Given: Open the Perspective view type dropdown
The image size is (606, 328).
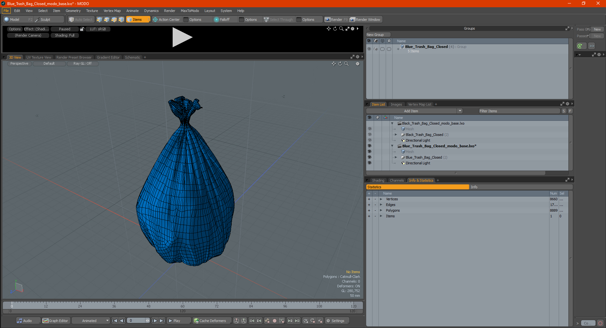Looking at the screenshot, I should [19, 64].
